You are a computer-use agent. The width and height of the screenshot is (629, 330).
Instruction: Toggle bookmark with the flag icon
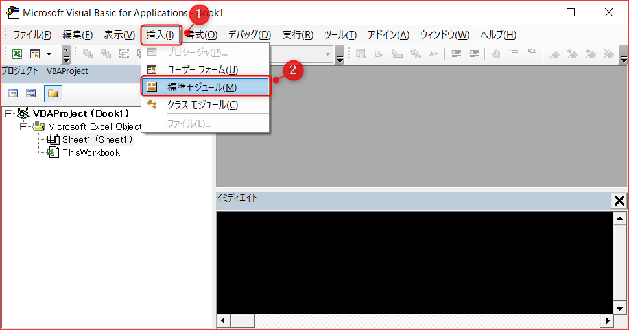point(554,54)
